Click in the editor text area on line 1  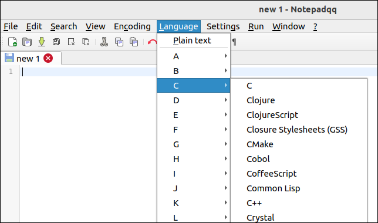pyautogui.click(x=89, y=72)
